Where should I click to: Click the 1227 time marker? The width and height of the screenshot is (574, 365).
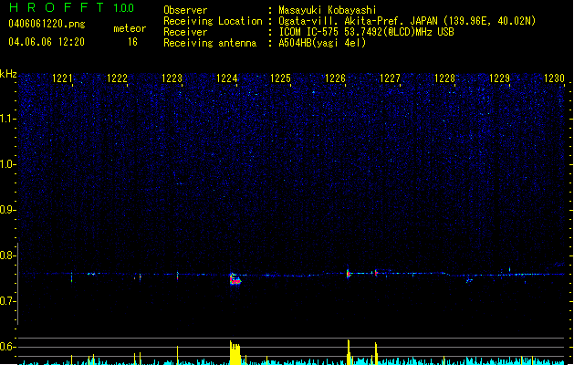pyautogui.click(x=390, y=78)
